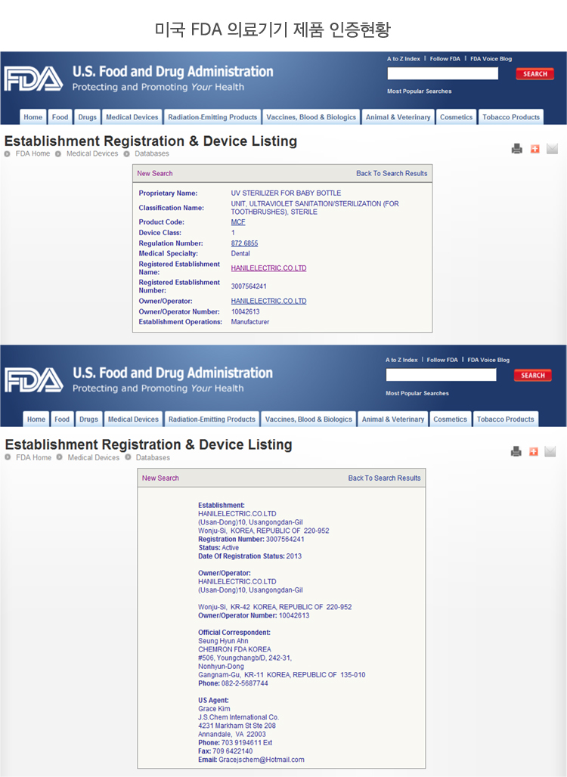The width and height of the screenshot is (567, 777).
Task: Click the print icon in lower listing
Action: 516,451
